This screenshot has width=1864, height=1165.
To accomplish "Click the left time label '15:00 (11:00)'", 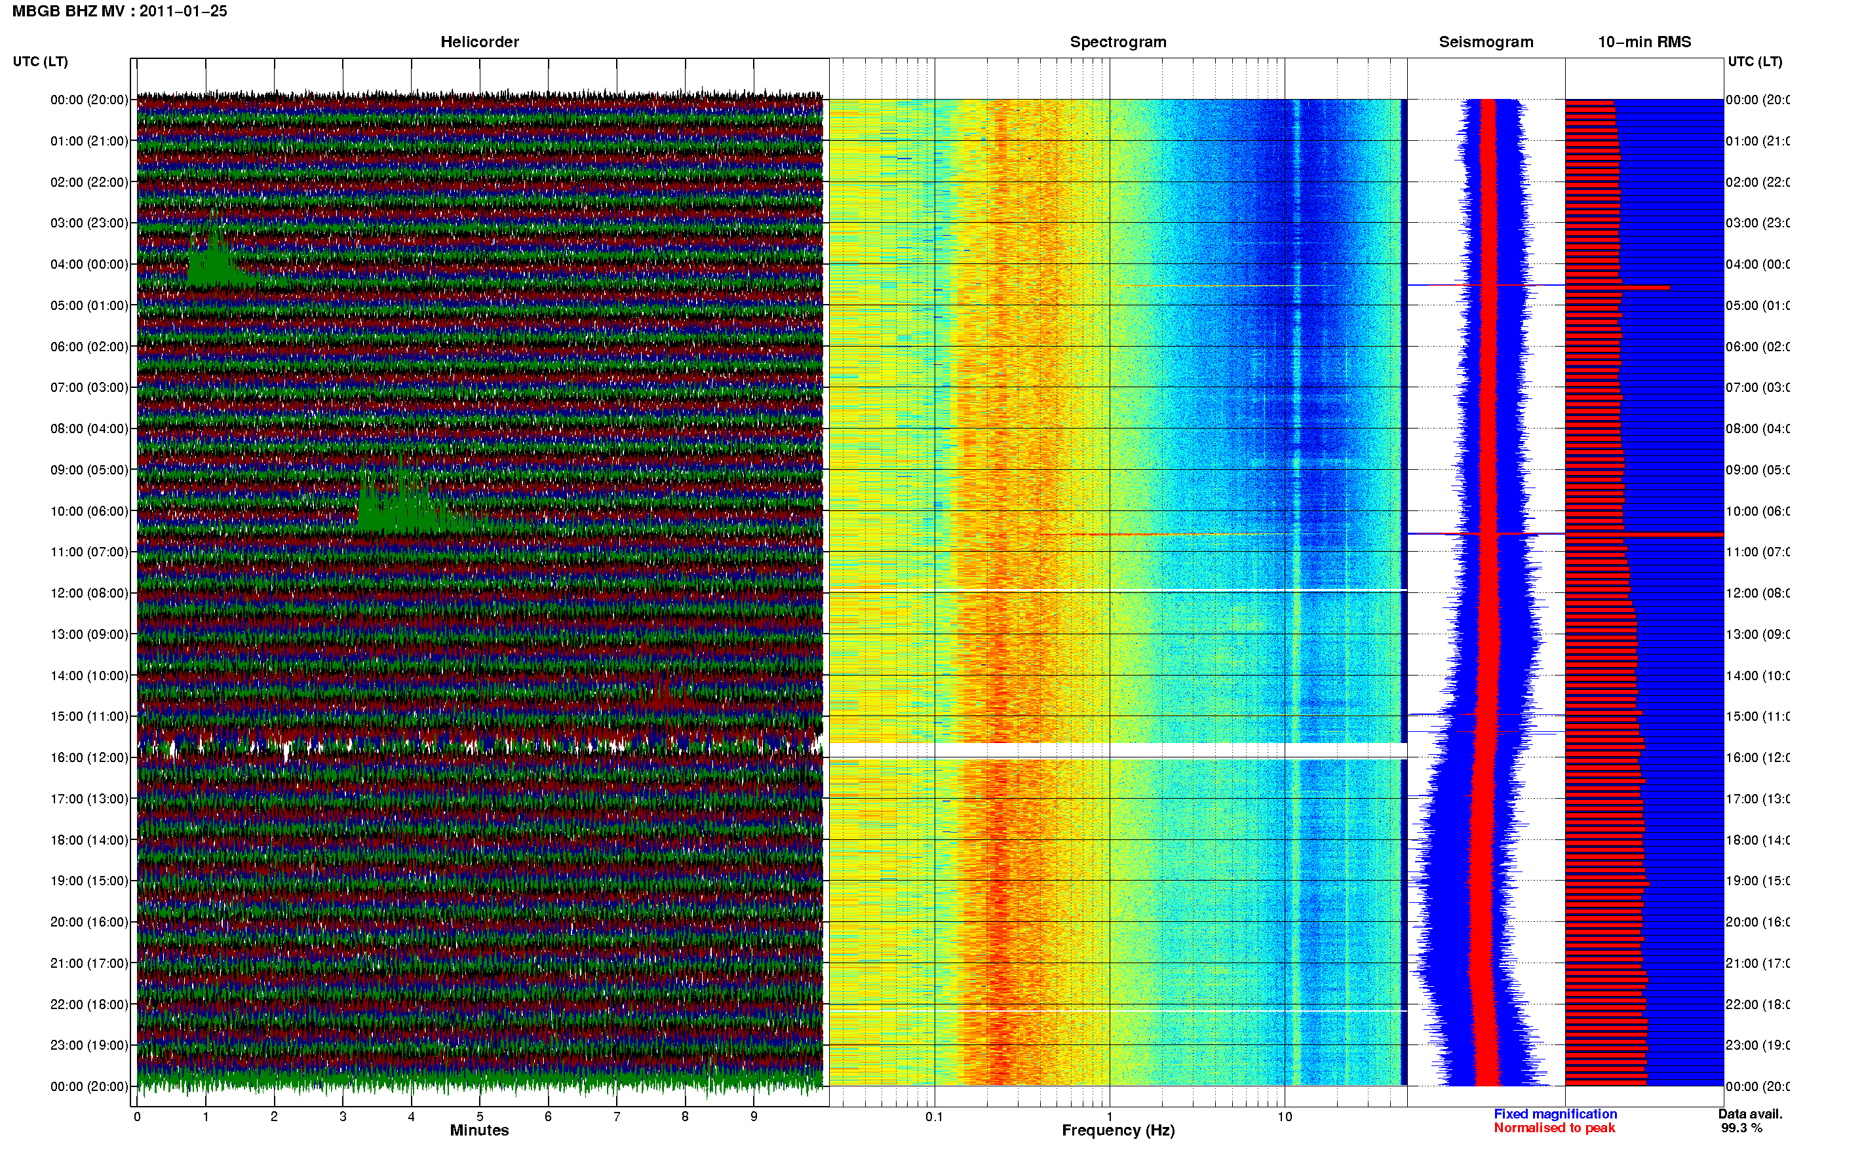I will [x=89, y=716].
